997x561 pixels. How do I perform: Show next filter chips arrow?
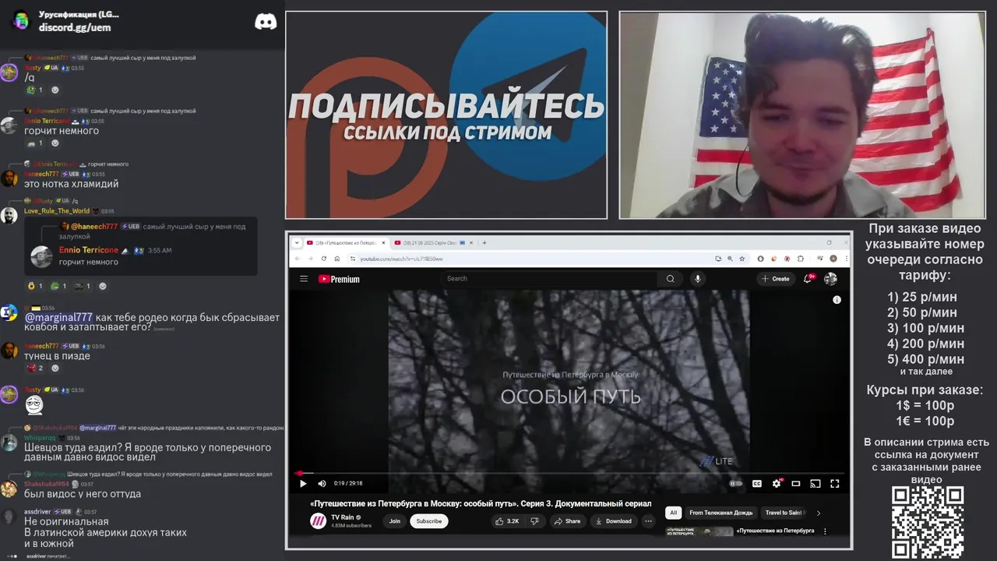[818, 513]
